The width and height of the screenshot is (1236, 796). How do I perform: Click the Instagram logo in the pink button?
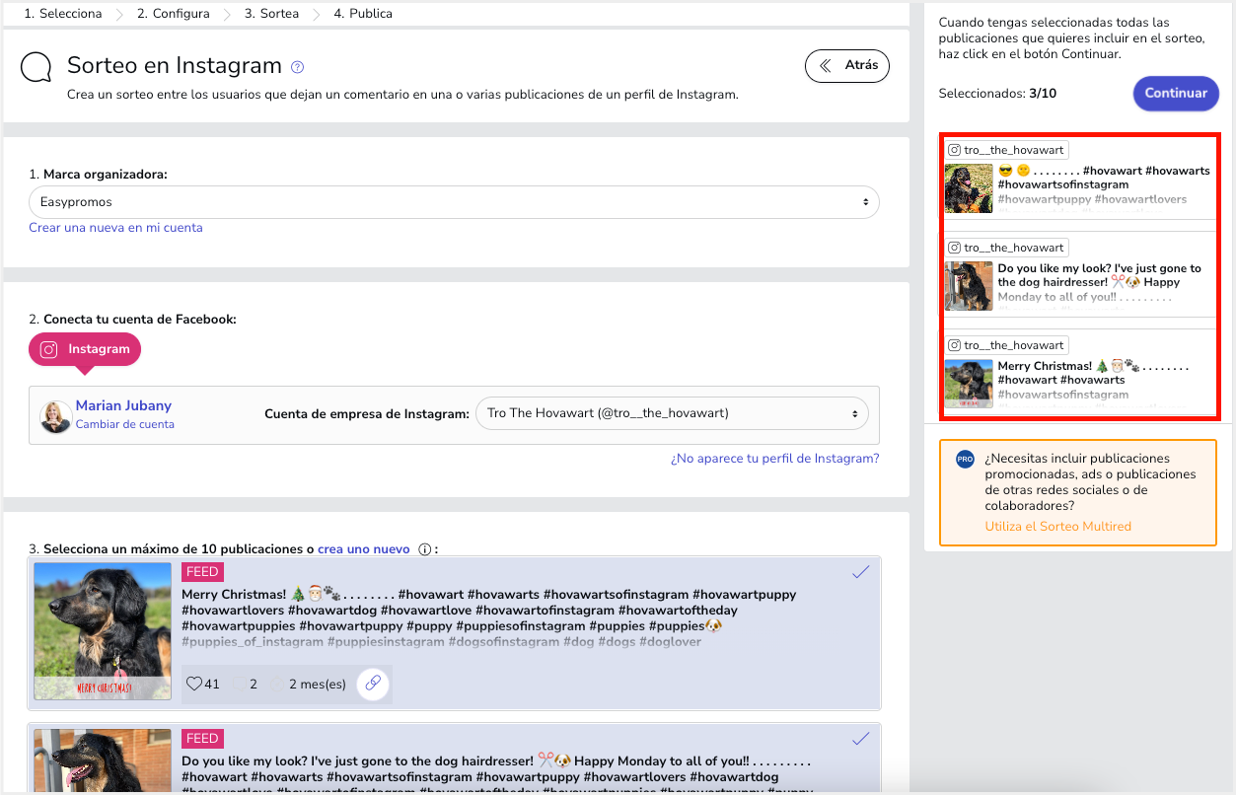click(48, 349)
